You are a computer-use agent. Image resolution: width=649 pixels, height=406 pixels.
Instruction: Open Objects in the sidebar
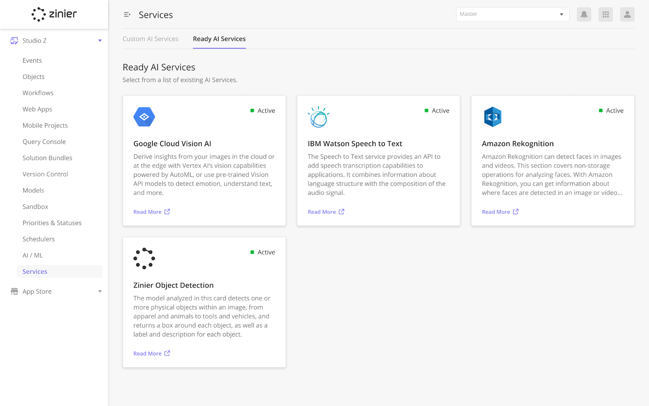[x=34, y=77]
